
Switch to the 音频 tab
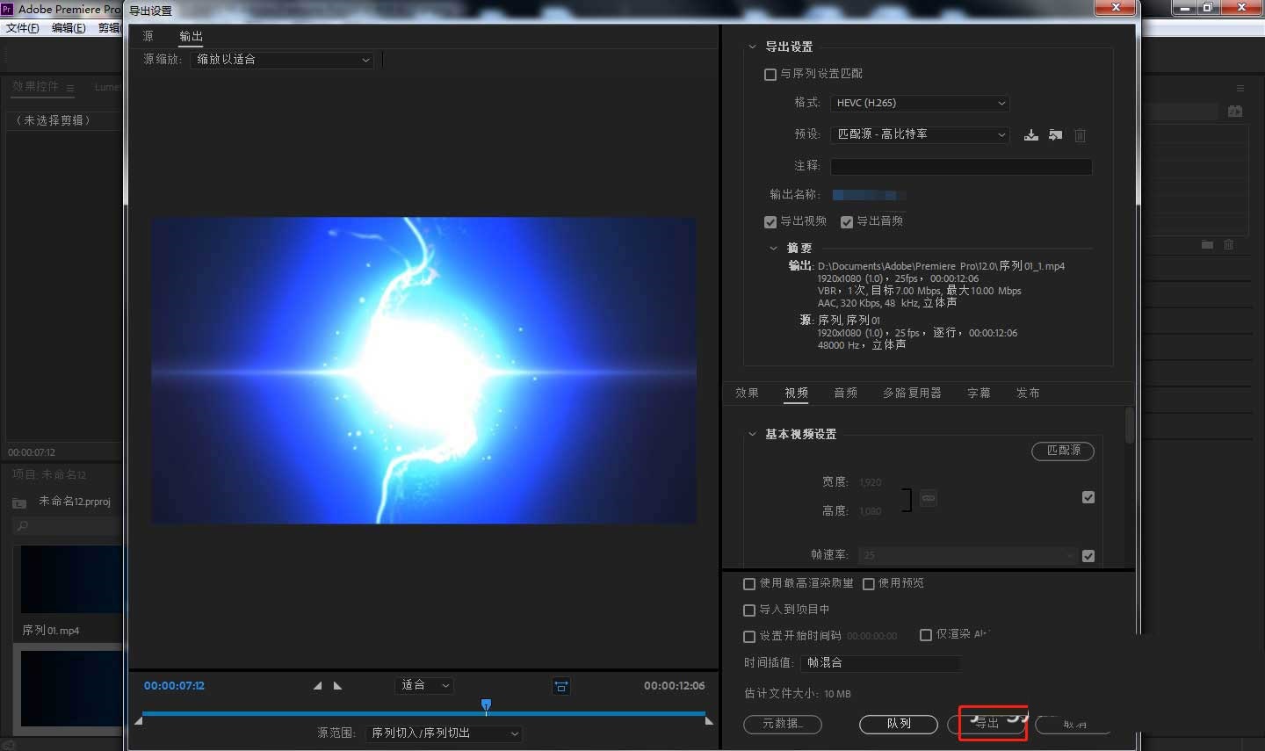(846, 393)
